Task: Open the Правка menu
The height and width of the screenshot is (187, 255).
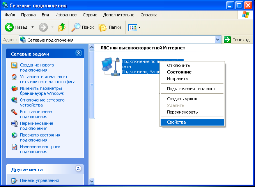Action: [28, 15]
